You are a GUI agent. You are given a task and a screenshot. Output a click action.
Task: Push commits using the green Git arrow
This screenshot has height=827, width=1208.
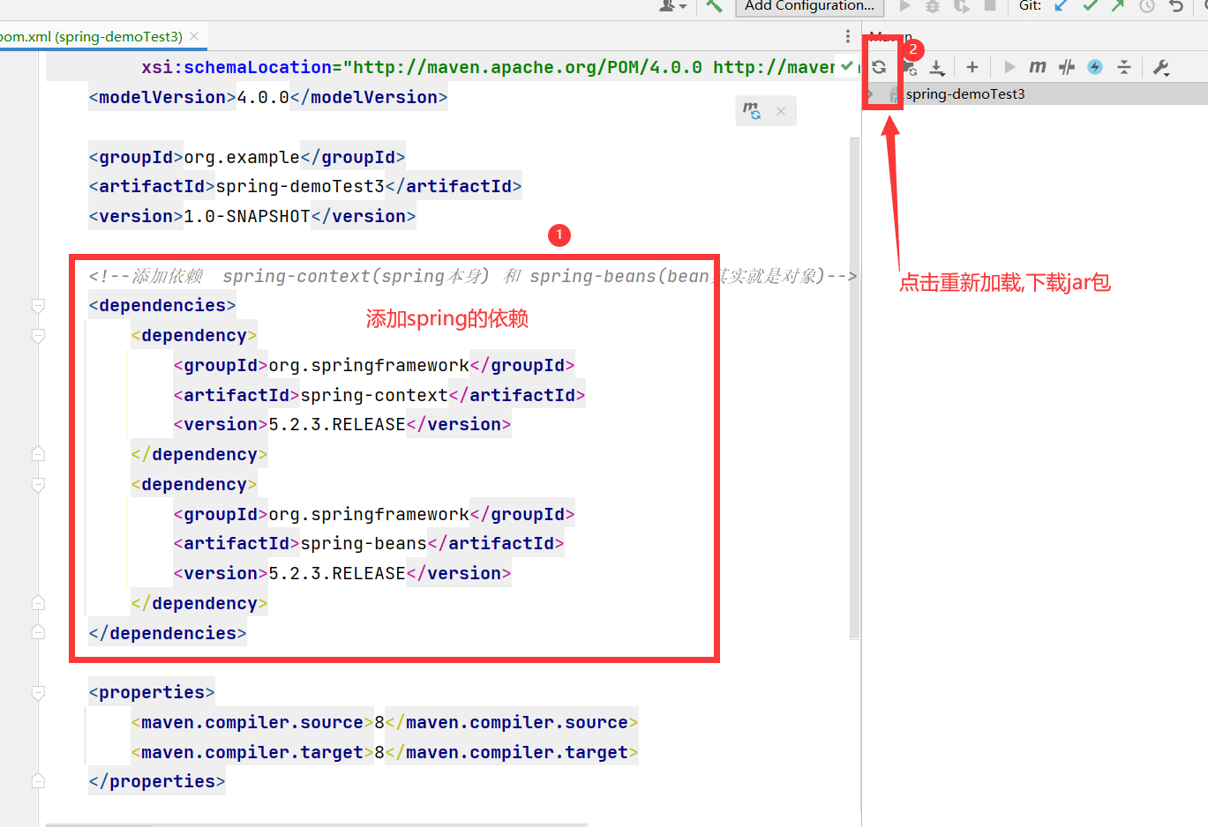[x=1117, y=7]
